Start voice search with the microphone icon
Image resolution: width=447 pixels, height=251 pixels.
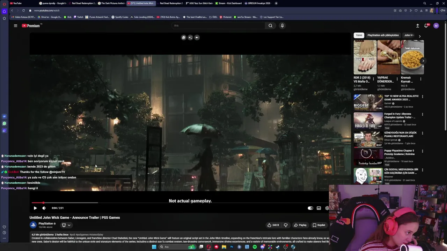282,25
